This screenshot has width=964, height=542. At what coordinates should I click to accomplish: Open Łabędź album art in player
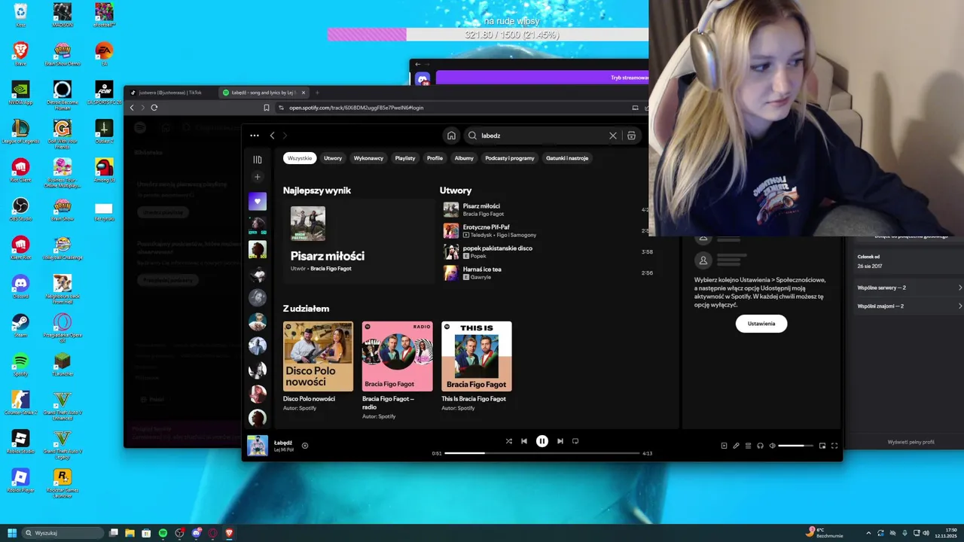258,446
